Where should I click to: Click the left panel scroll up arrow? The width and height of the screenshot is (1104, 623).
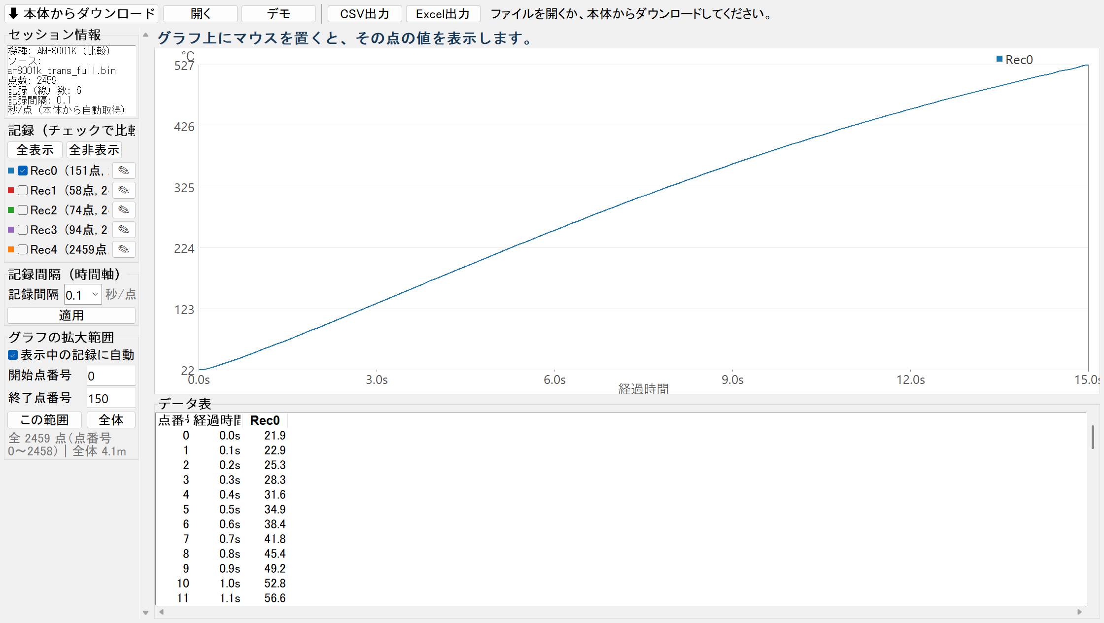[x=145, y=35]
